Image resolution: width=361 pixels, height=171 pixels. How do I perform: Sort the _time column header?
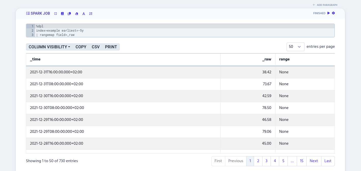35,59
